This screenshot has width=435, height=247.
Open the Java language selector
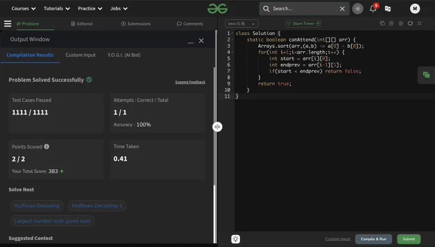(241, 24)
